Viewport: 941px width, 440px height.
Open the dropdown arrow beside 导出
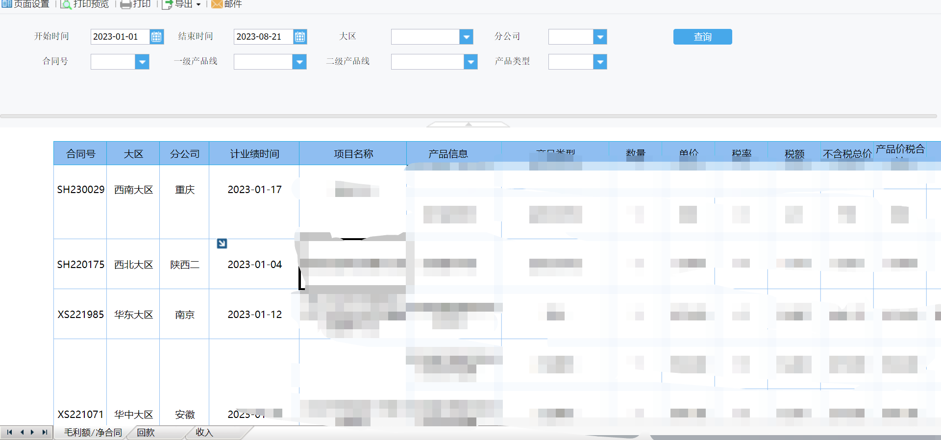198,4
